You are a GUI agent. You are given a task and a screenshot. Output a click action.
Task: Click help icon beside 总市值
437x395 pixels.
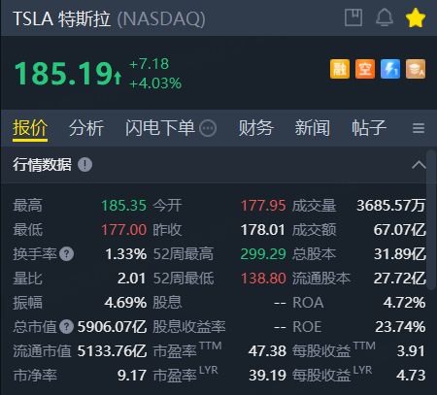[x=67, y=327]
